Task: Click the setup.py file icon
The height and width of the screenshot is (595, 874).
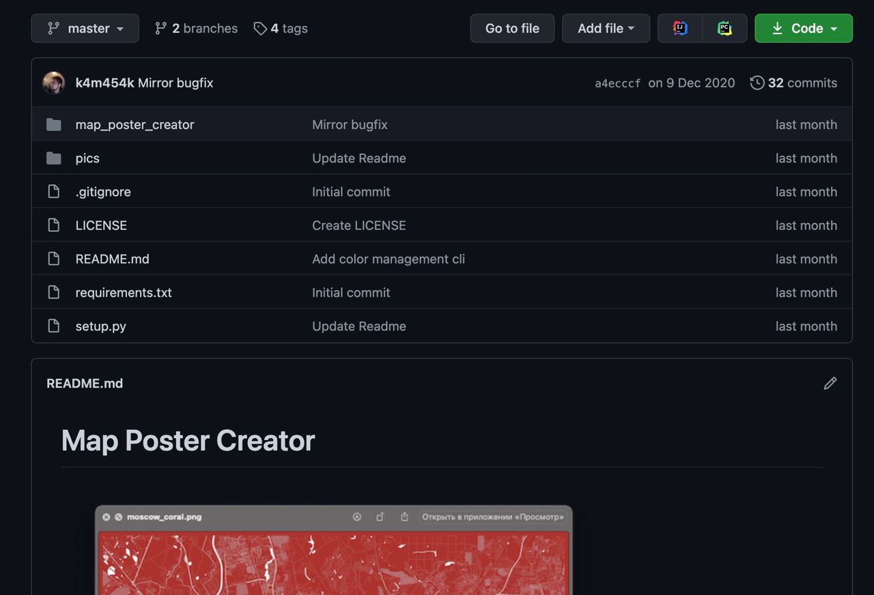Action: pyautogui.click(x=54, y=326)
